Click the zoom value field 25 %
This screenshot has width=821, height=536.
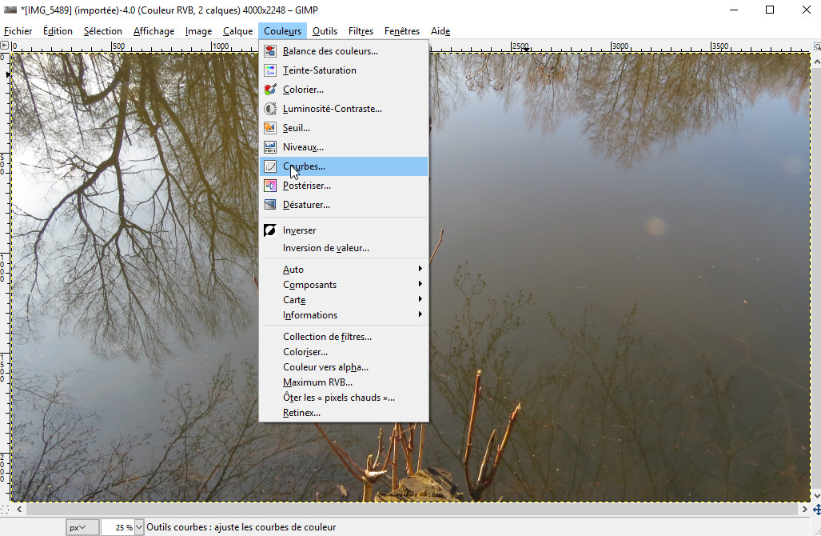118,528
